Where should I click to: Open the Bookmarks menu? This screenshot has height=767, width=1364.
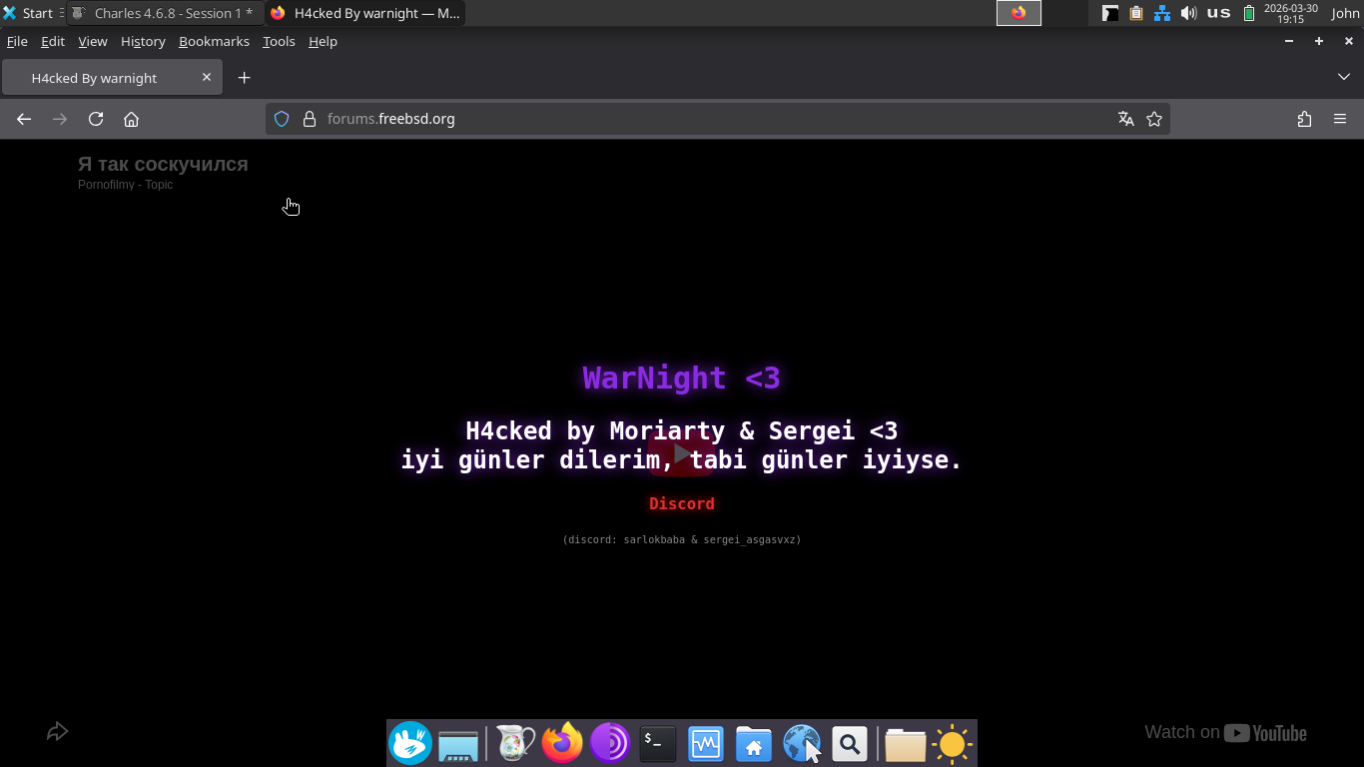[214, 41]
